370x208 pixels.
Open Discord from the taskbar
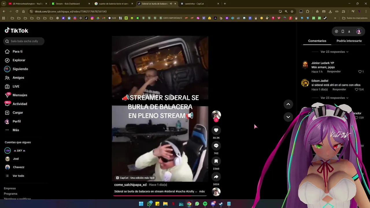click(x=213, y=204)
